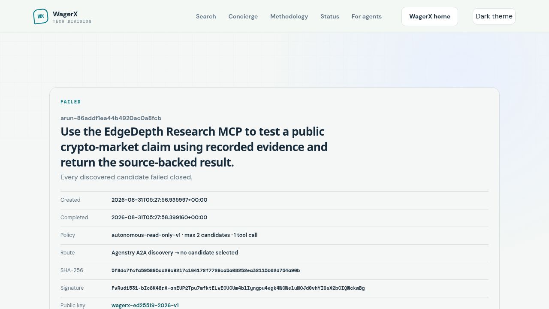The width and height of the screenshot is (549, 309).
Task: Open the Methodology nav link
Action: pos(289,16)
